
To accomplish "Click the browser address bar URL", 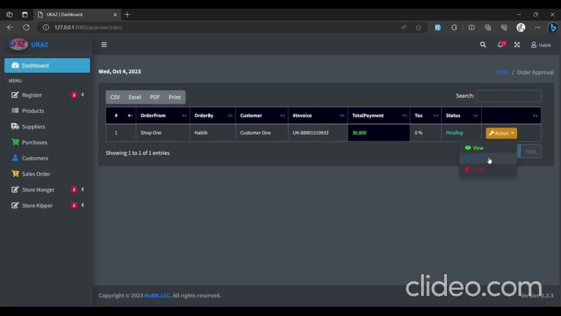I will click(x=89, y=27).
